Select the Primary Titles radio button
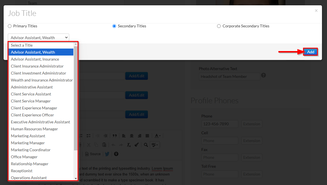The width and height of the screenshot is (327, 185). (9, 26)
